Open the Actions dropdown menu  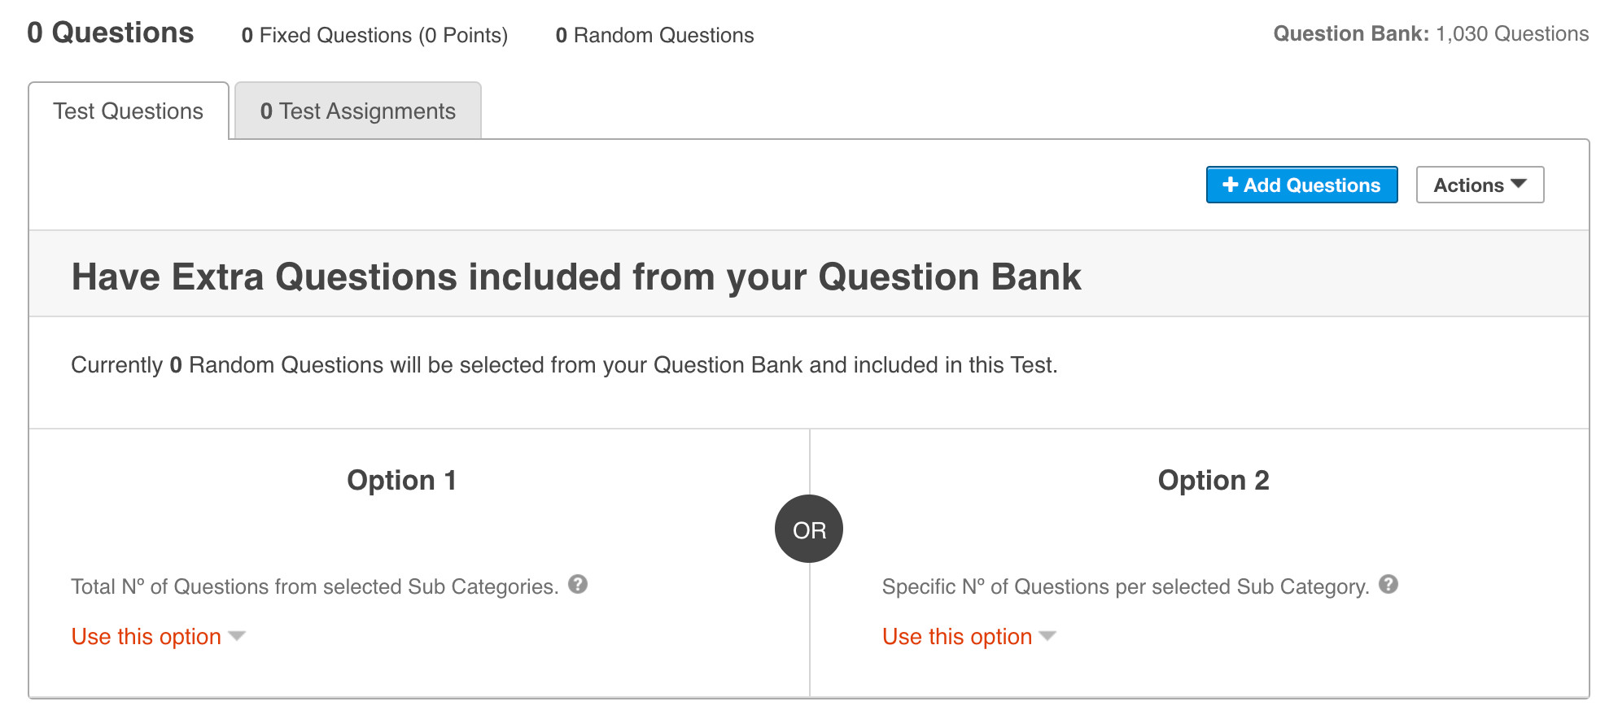tap(1480, 185)
